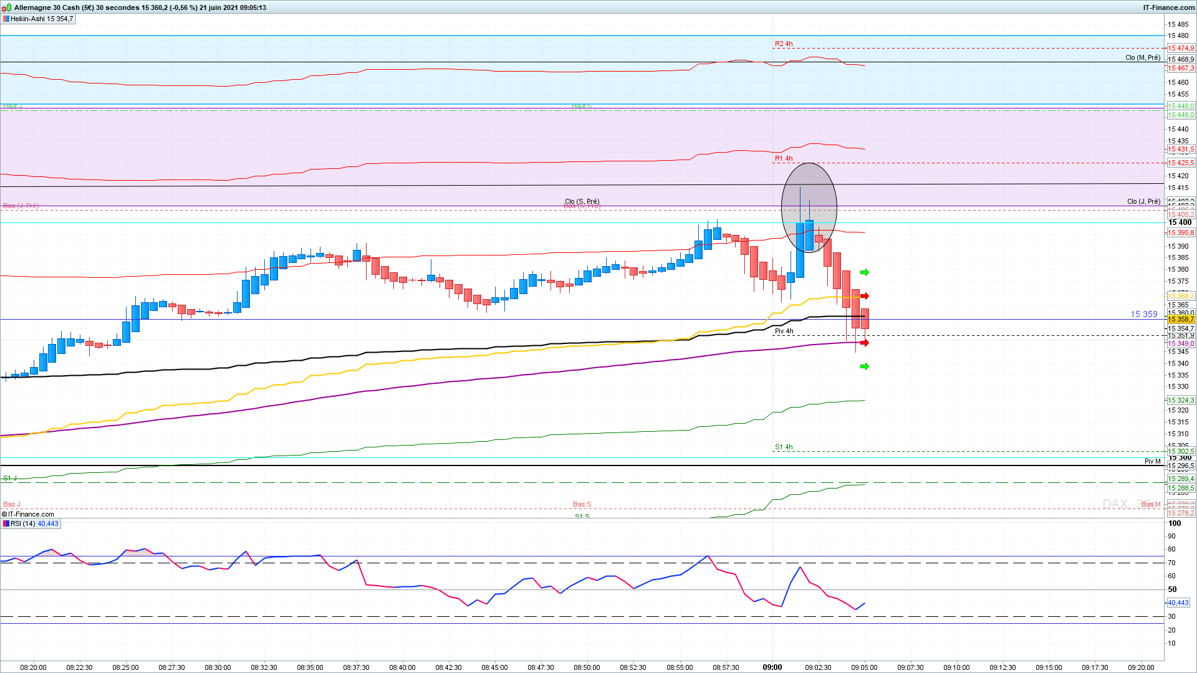Click the 09:00 marker on time axis
1197x673 pixels.
click(x=772, y=667)
